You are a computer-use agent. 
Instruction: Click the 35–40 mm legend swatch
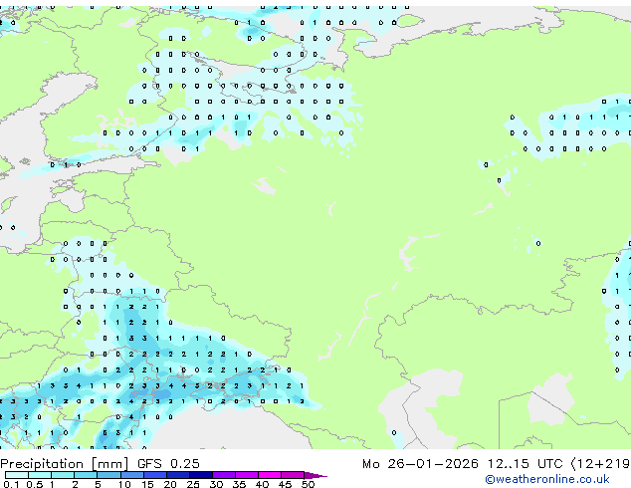(247, 475)
